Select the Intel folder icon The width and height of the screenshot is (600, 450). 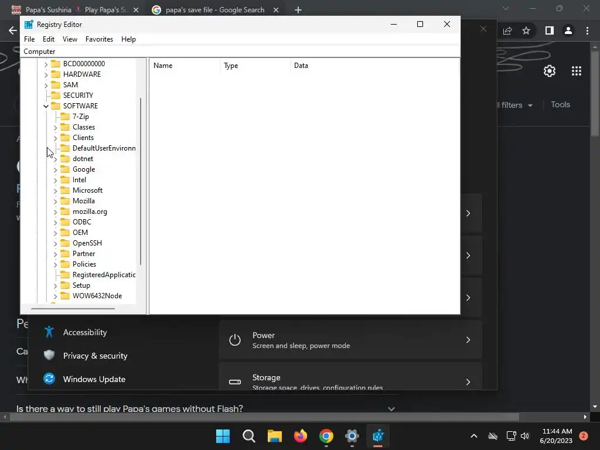(x=65, y=180)
